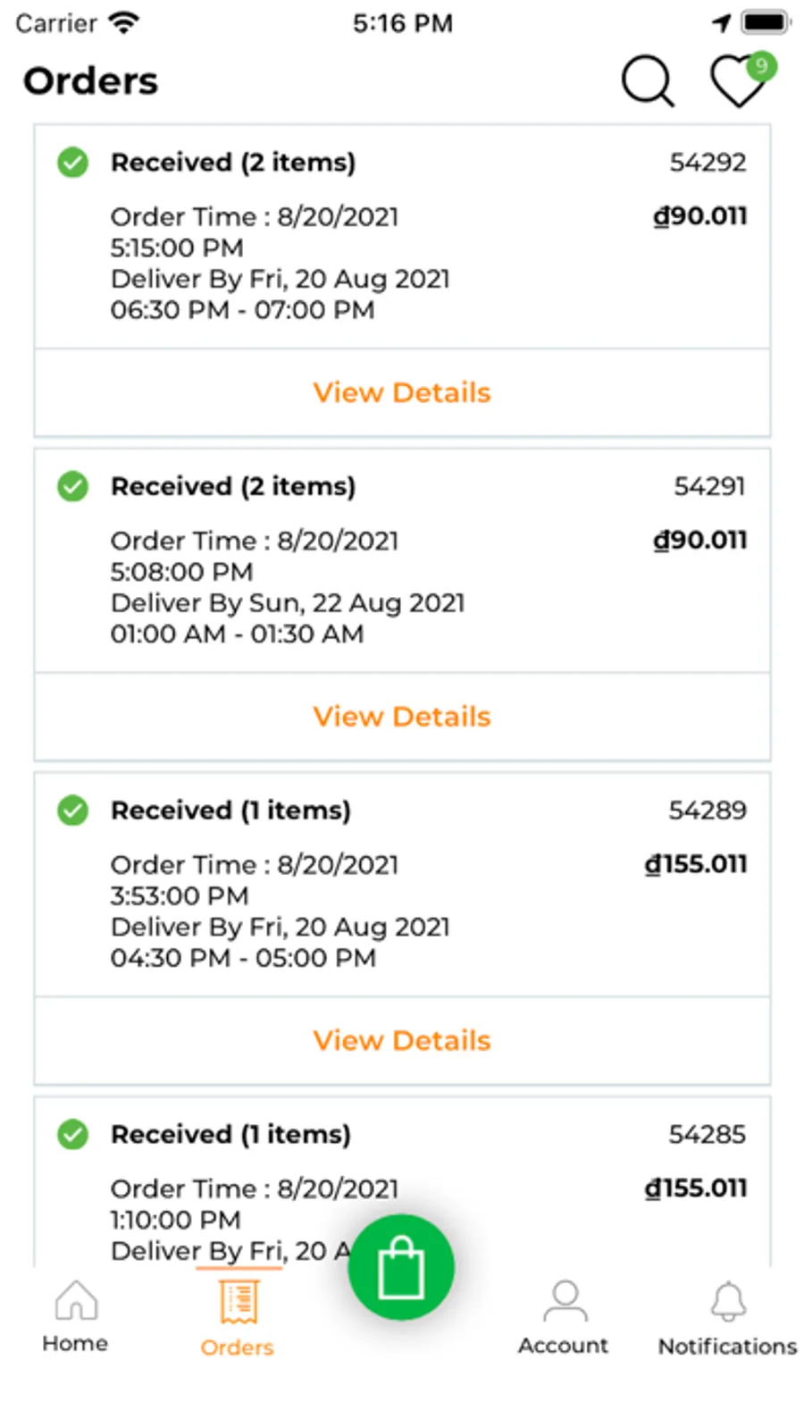Tap the green wishlist count badge
Screen dimensions: 804x1428
761,65
